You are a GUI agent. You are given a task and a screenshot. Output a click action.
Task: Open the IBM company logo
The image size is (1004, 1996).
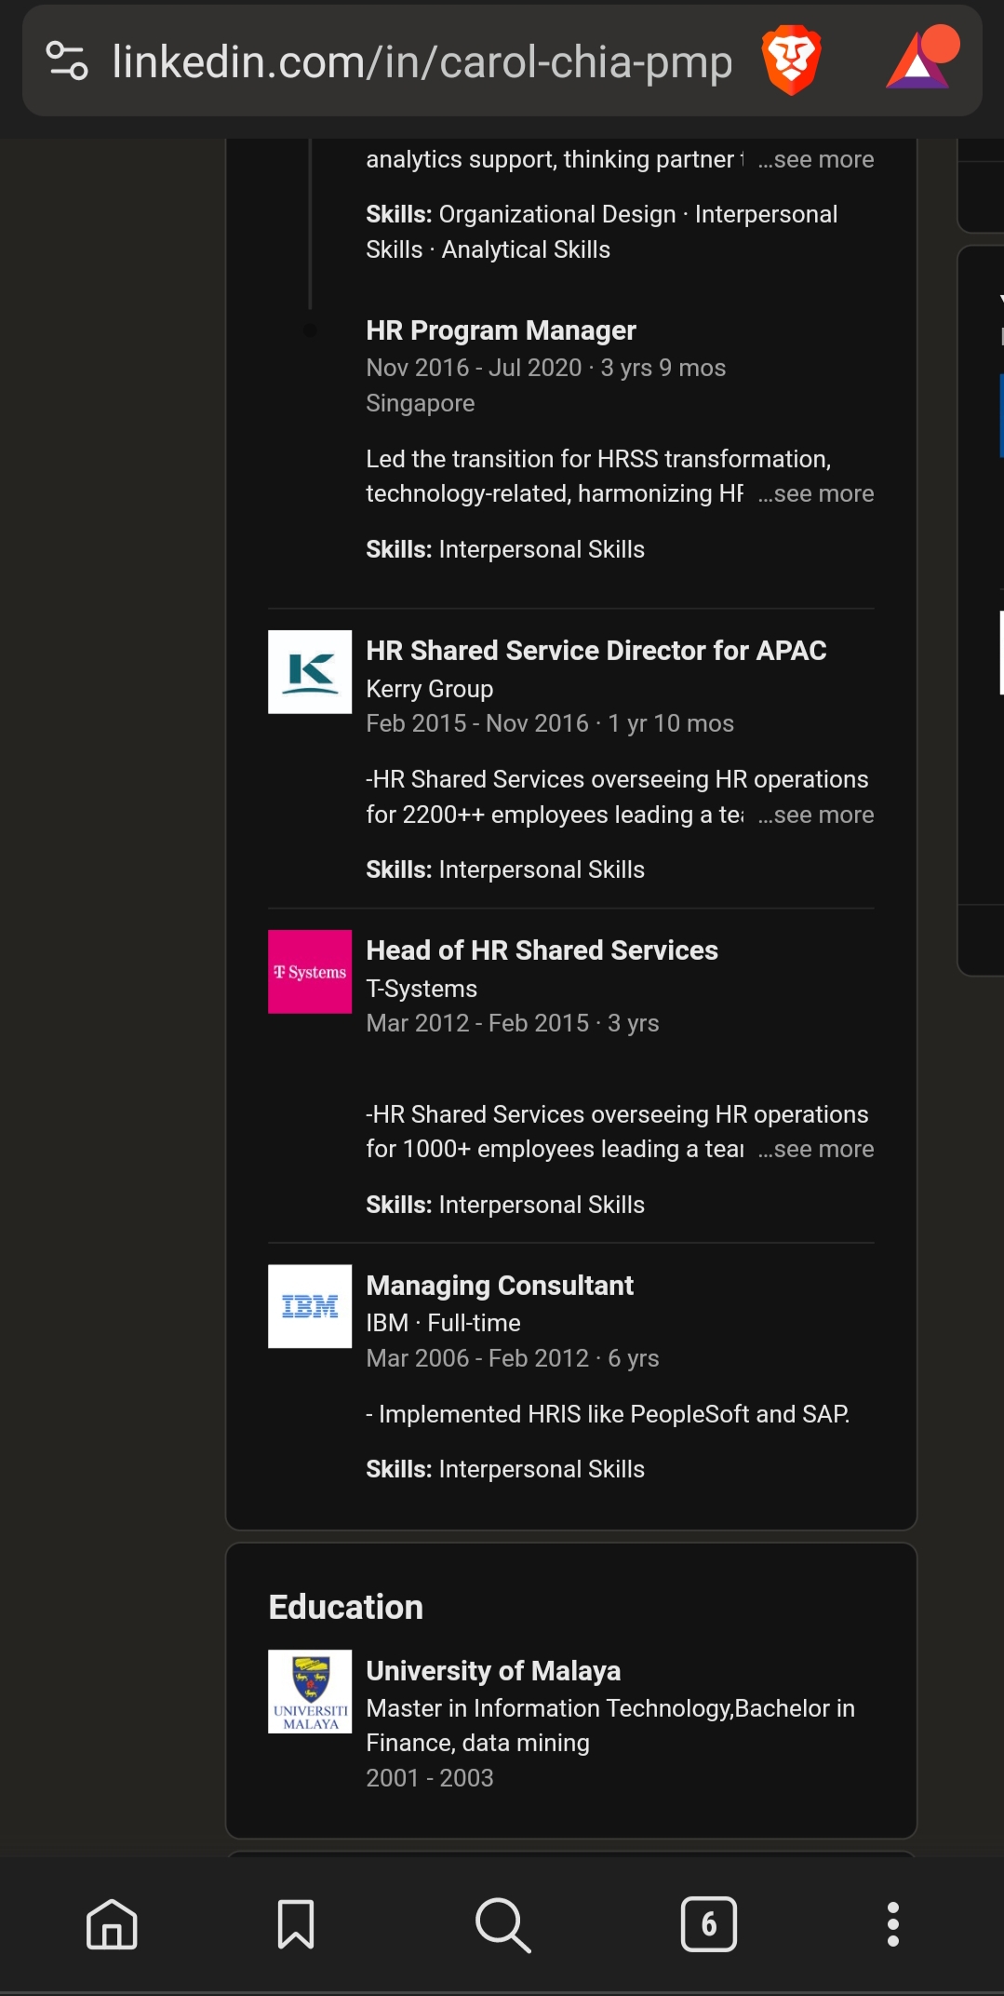pyautogui.click(x=310, y=1306)
